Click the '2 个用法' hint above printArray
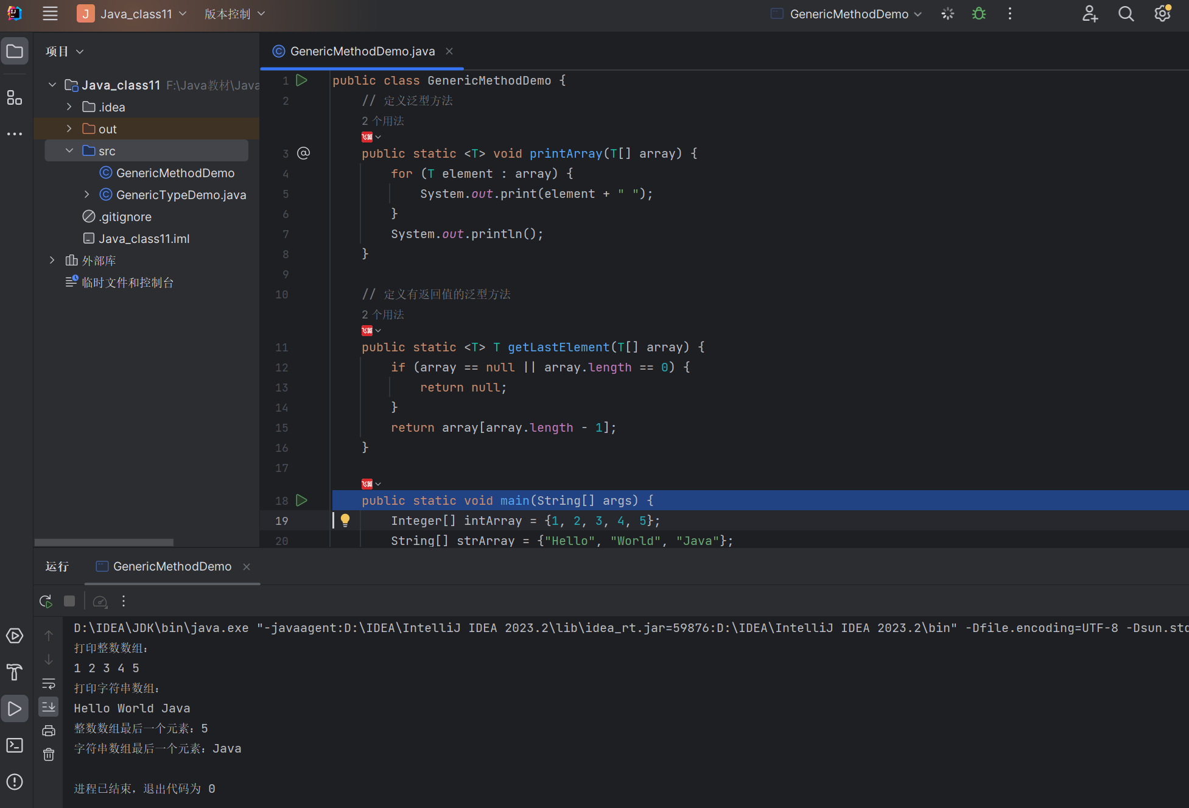This screenshot has width=1189, height=808. click(x=383, y=121)
